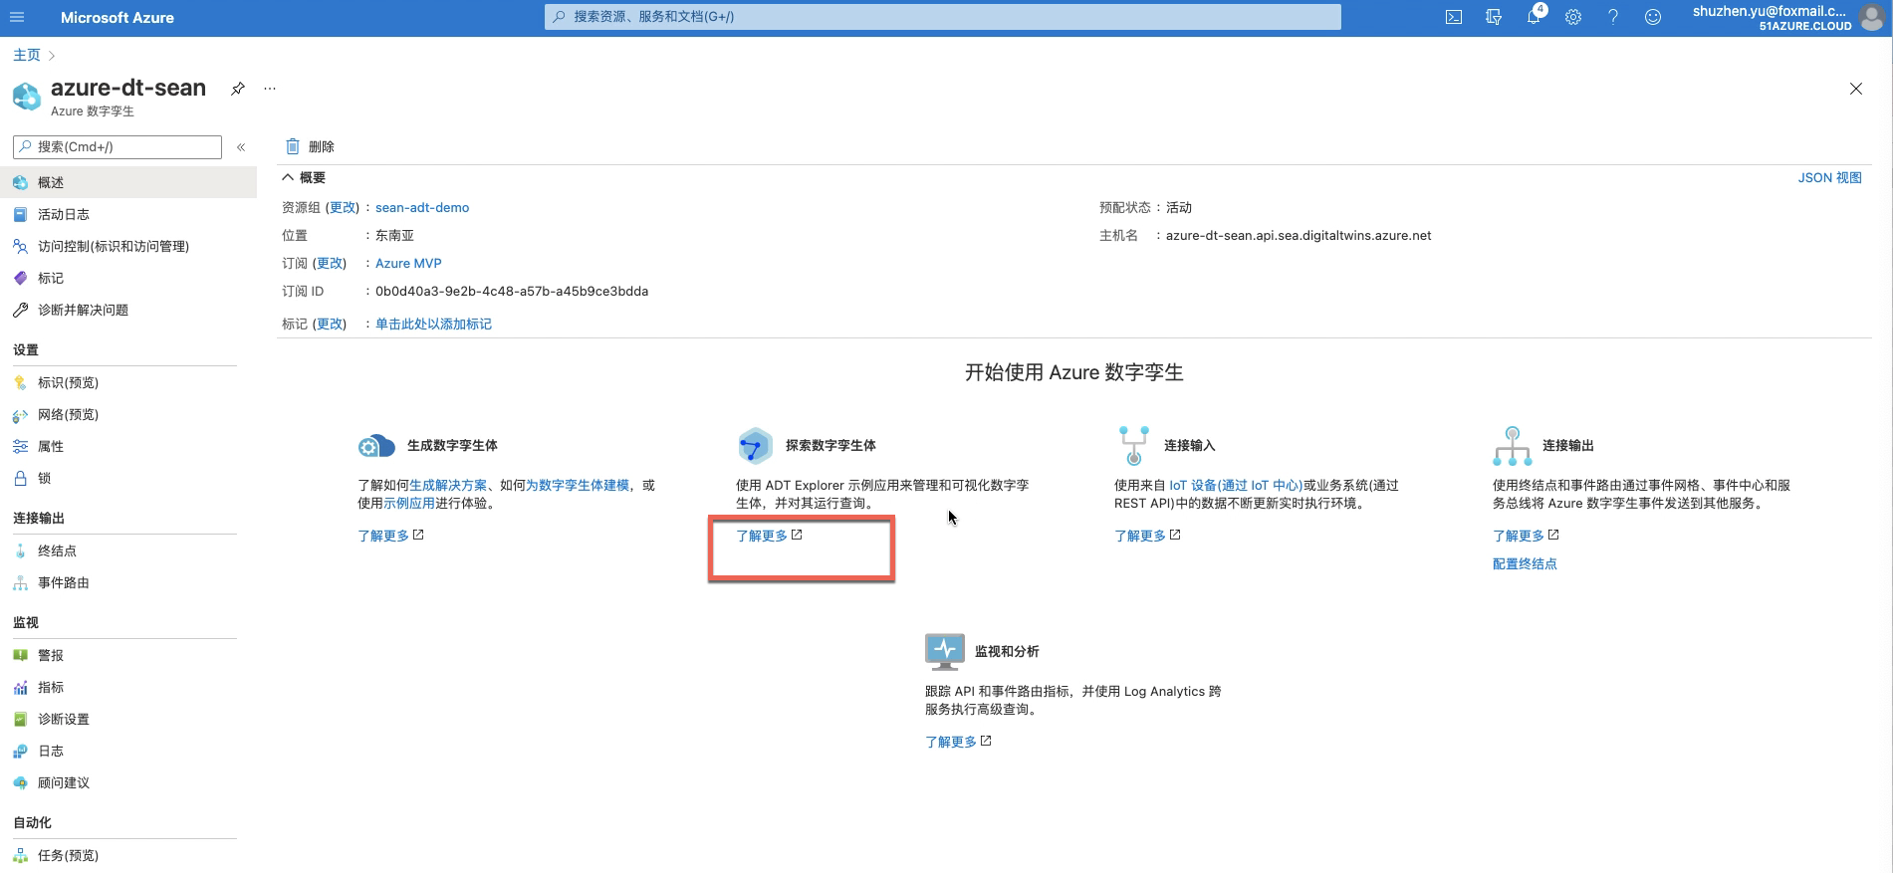
Task: Open portal settings gear icon
Action: coord(1573,17)
